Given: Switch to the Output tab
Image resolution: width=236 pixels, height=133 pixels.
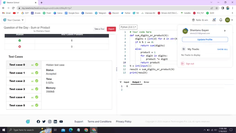Looking at the screenshot, I should click(x=136, y=82).
